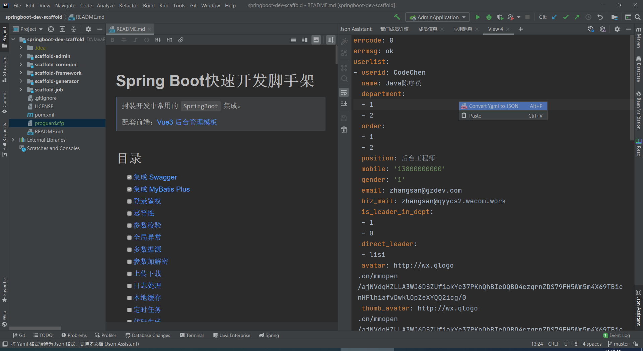Viewport: 643px width, 351px height.
Task: Open the AdminApplication run configuration dropdown
Action: pos(437,17)
